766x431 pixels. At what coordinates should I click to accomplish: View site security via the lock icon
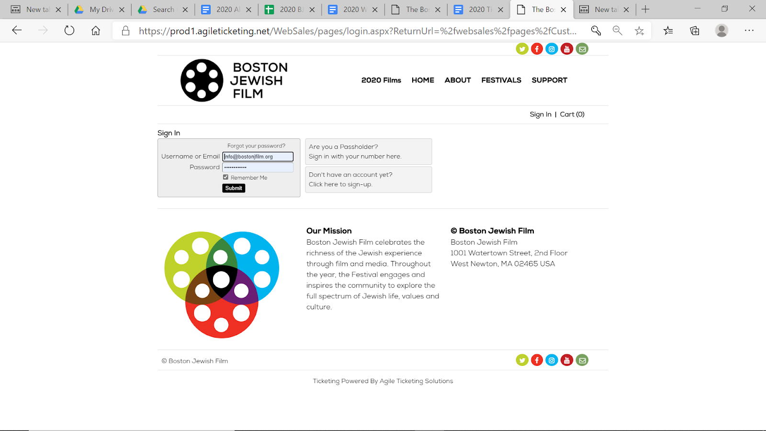tap(125, 31)
